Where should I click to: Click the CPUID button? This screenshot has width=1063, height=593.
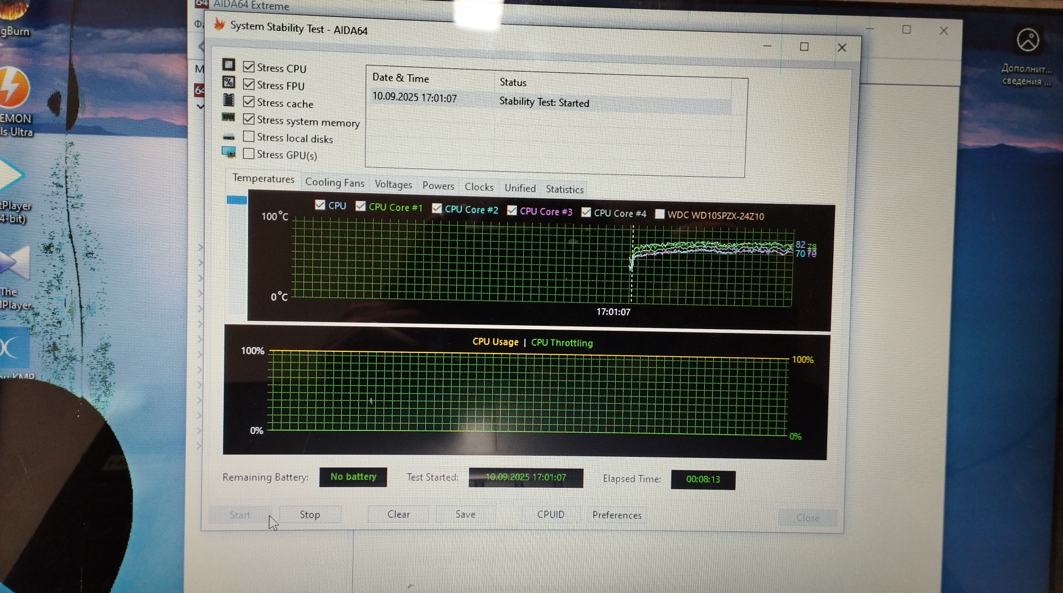tap(550, 514)
